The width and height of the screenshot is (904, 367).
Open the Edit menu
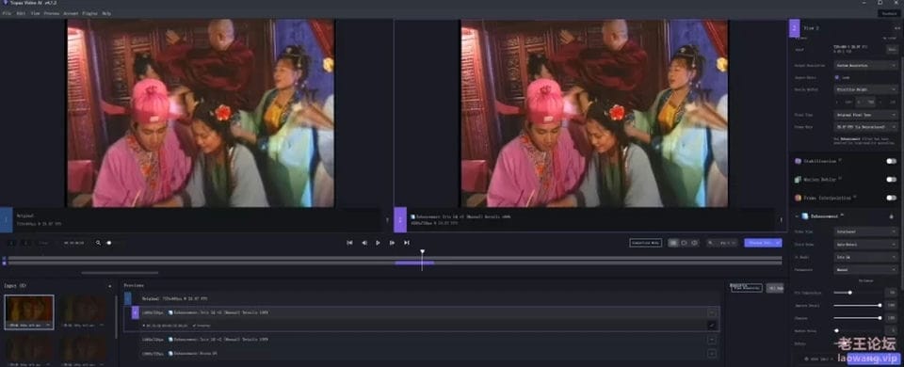21,12
